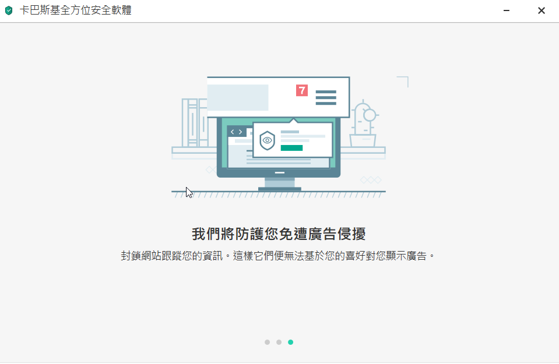This screenshot has height=364, width=559.
Task: Click the corner bracket decoration above the cactus
Action: 403,82
